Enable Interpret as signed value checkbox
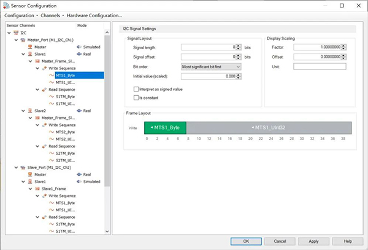 click(136, 89)
